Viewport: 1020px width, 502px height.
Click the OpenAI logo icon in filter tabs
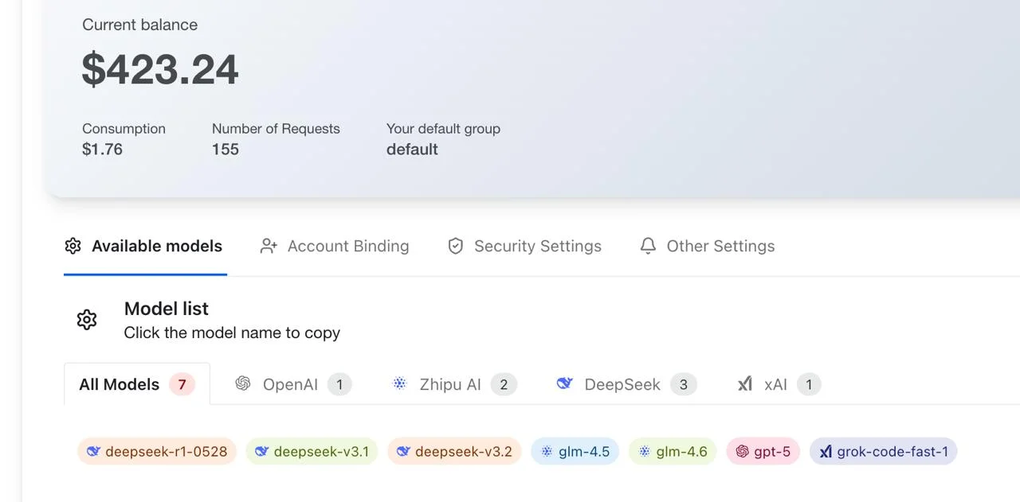[x=243, y=384]
